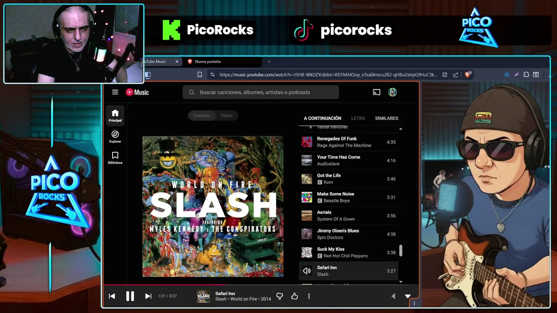Switch to Canción mode toggle
The width and height of the screenshot is (557, 313).
pyautogui.click(x=201, y=115)
